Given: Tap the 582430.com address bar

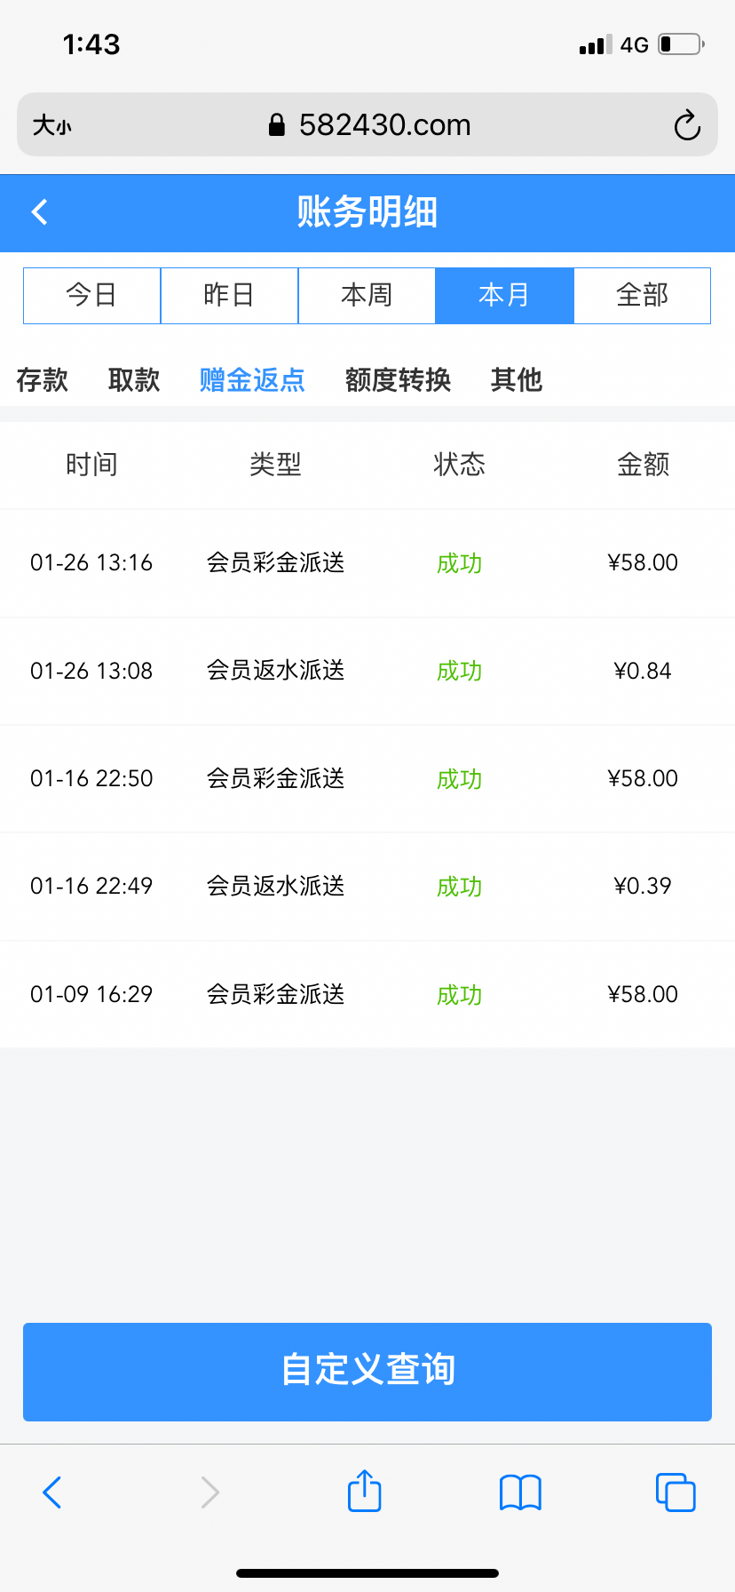Looking at the screenshot, I should tap(383, 125).
